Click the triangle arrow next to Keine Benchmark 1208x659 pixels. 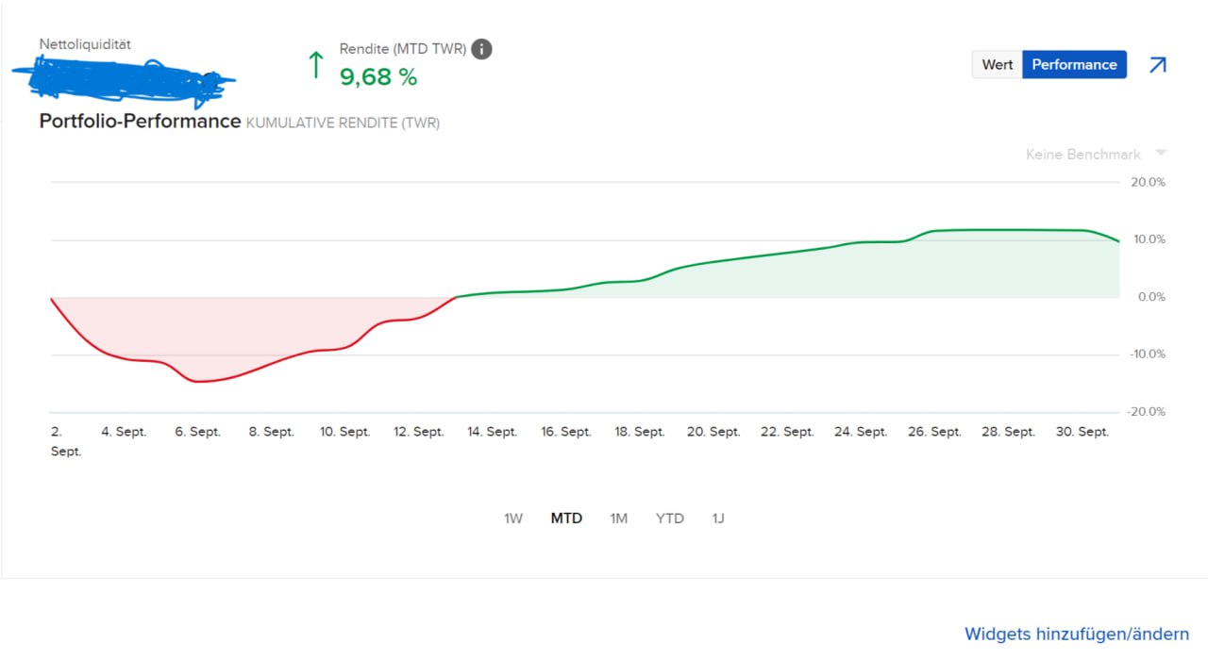point(1161,154)
